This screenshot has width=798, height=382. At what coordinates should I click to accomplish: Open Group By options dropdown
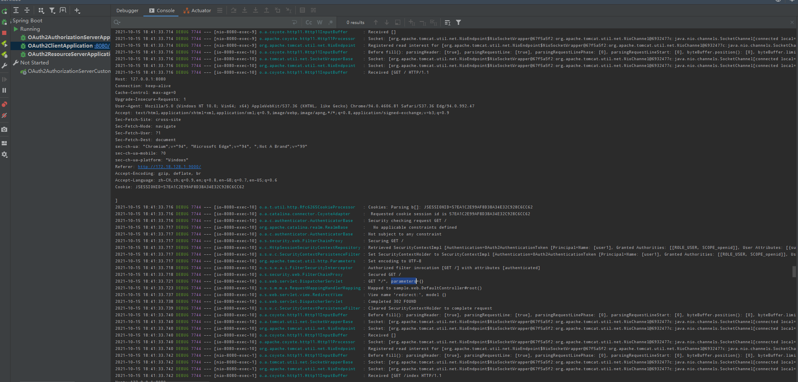(41, 10)
